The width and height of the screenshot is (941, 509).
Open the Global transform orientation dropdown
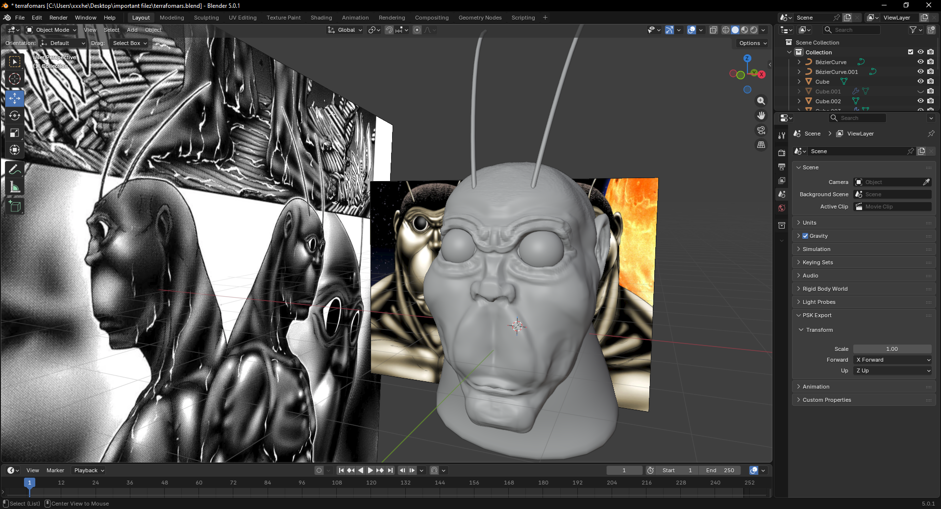tap(346, 30)
